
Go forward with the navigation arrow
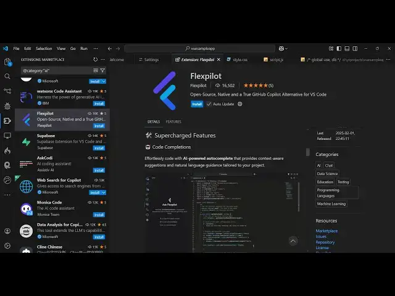pyautogui.click(x=118, y=49)
